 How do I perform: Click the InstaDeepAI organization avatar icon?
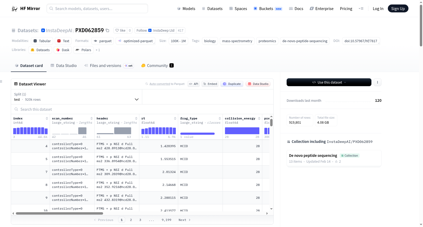pyautogui.click(x=43, y=30)
